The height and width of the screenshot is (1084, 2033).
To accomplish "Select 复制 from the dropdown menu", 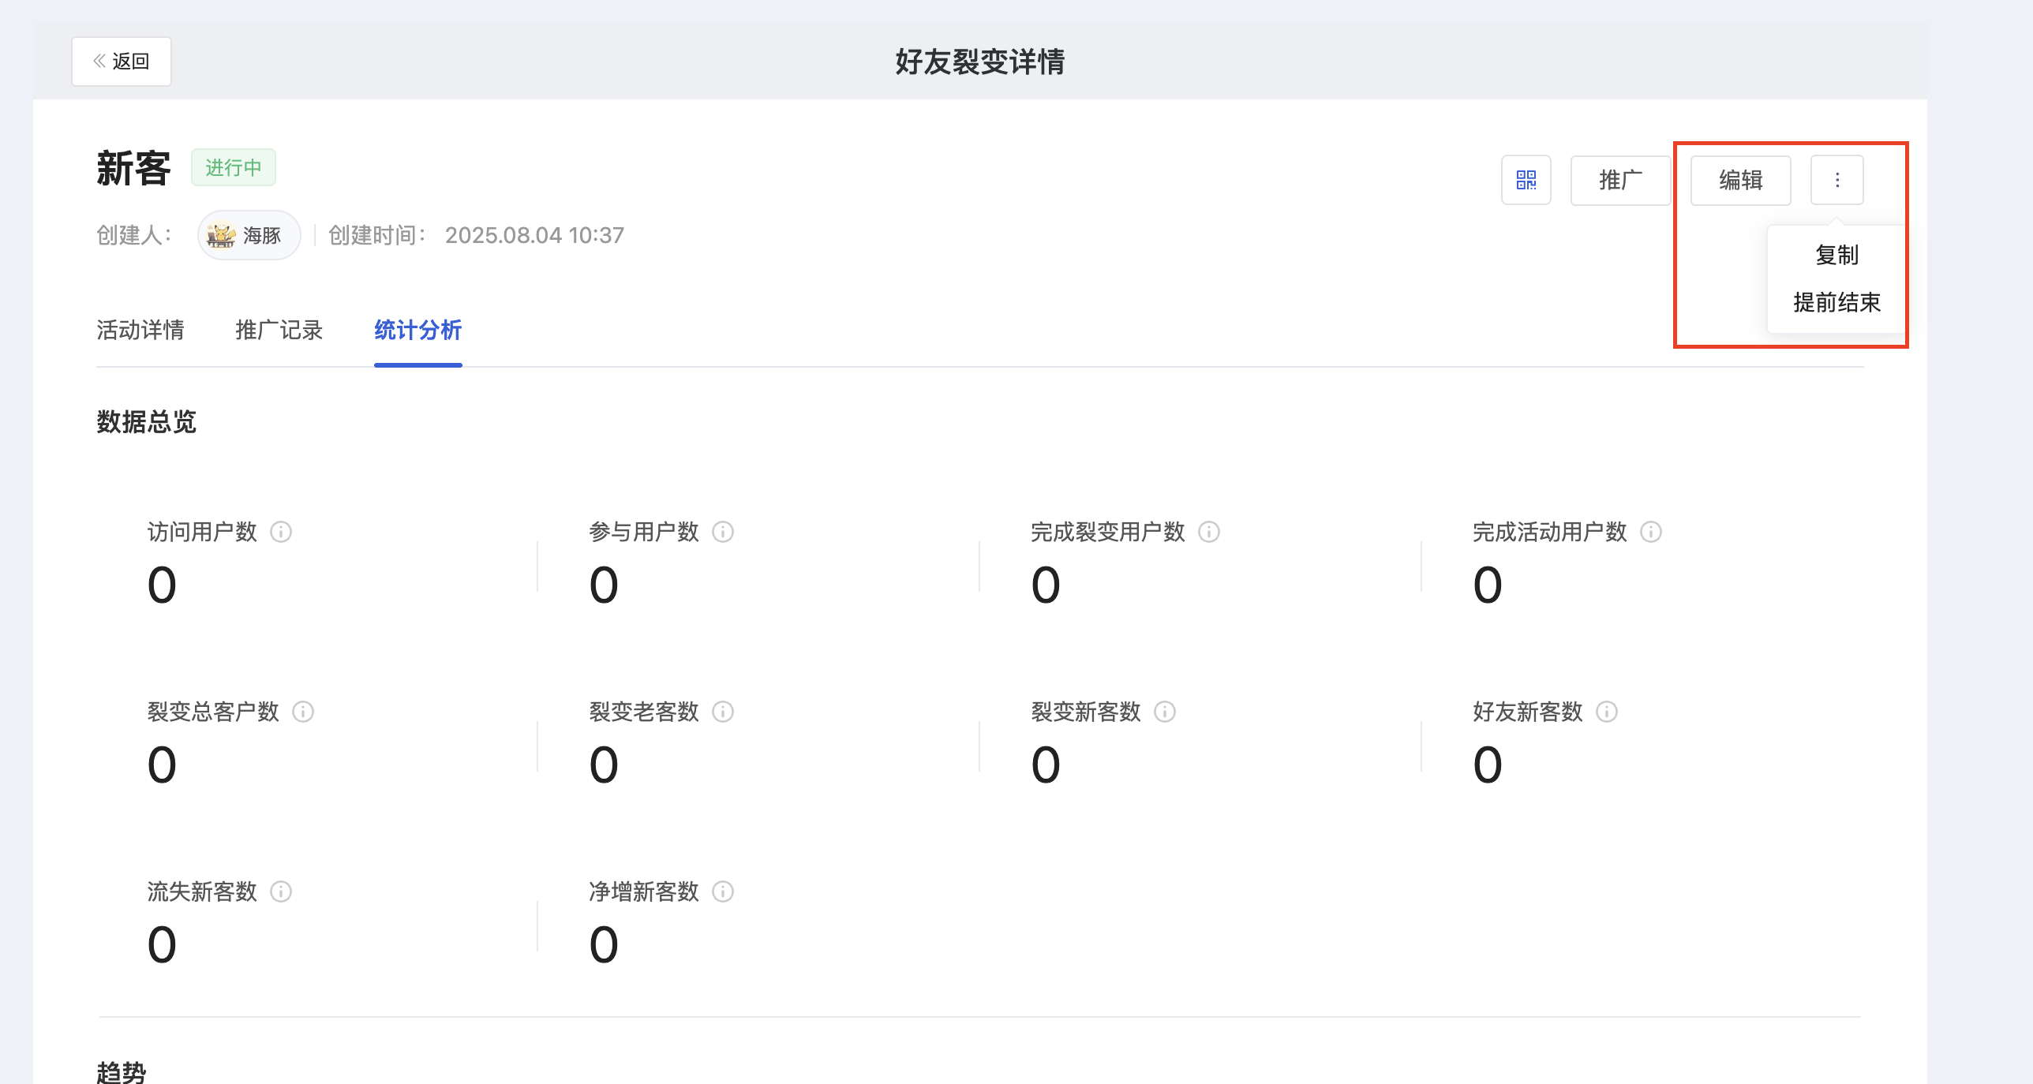I will pos(1836,255).
